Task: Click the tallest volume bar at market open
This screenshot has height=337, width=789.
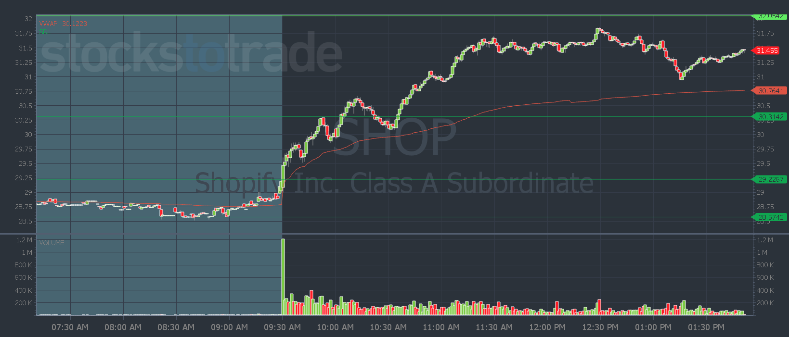Action: coord(283,276)
